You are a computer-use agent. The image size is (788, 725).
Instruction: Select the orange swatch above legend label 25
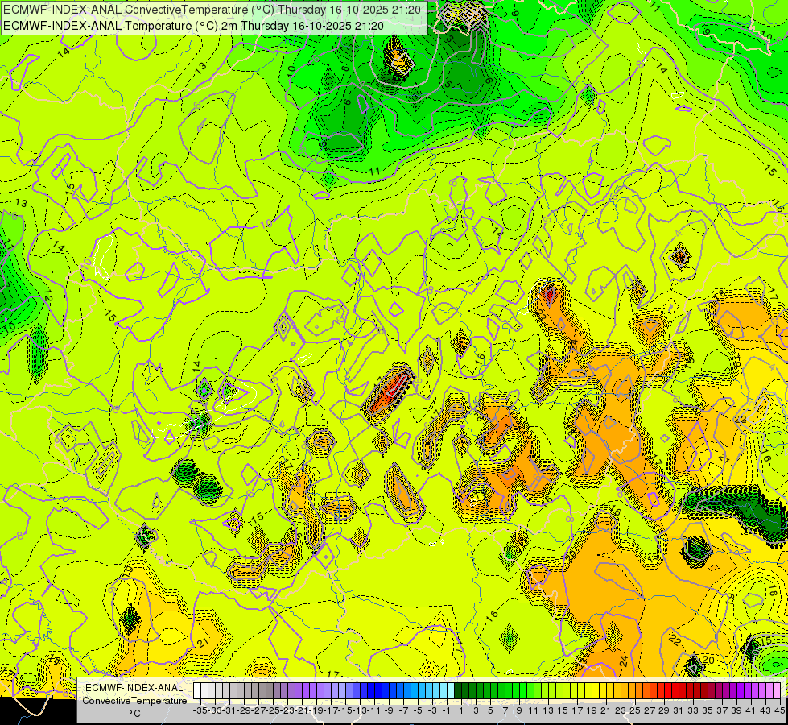pyautogui.click(x=631, y=691)
